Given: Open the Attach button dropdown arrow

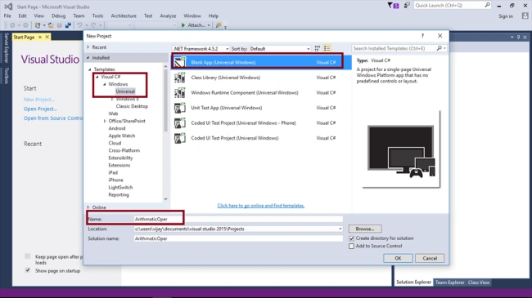Looking at the screenshot, I should pos(209,25).
